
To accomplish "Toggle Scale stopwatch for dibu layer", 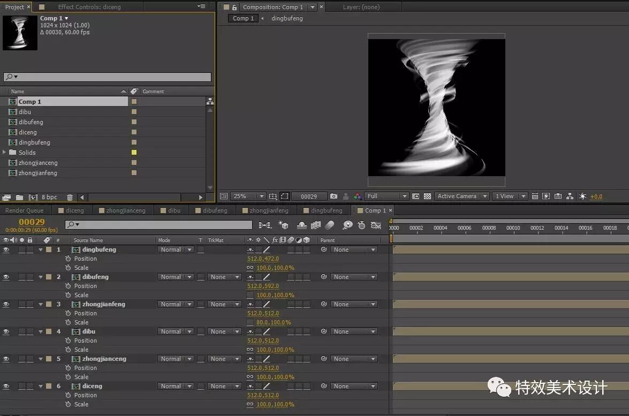I will click(68, 350).
